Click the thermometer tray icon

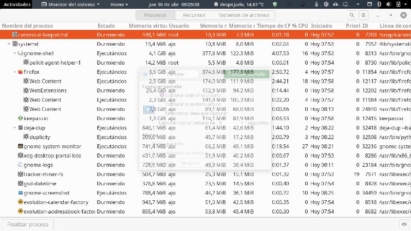click(x=316, y=4)
